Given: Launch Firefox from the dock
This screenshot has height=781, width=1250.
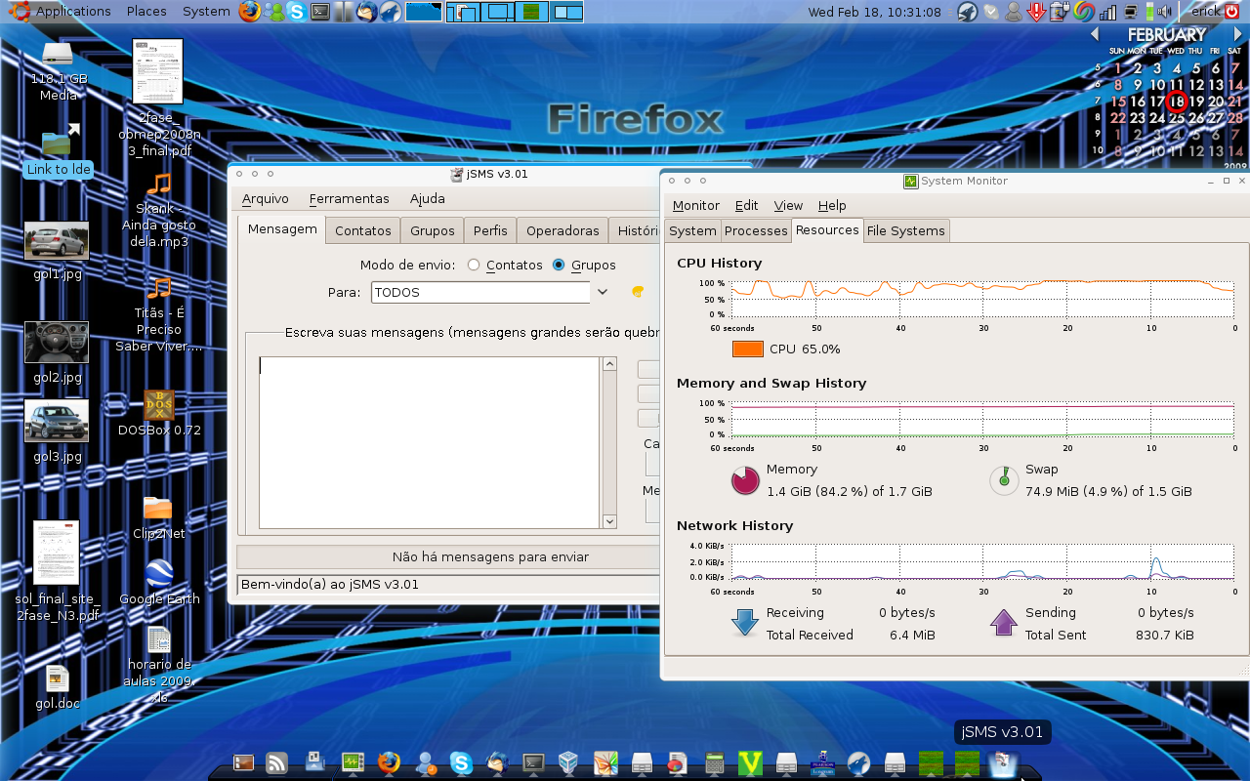Looking at the screenshot, I should pyautogui.click(x=389, y=762).
